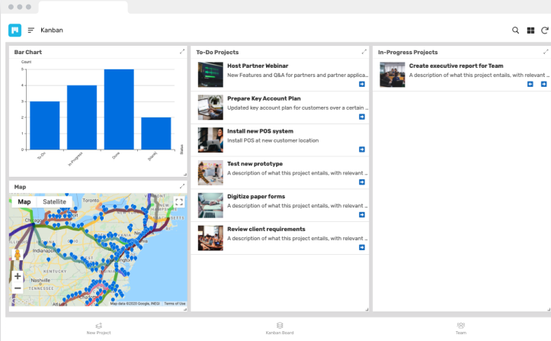Open the Review client requirements thumbnail

pos(210,238)
